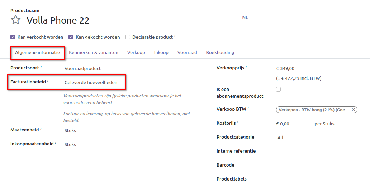
Task: Go to the Voorraad tab
Action: 187,52
